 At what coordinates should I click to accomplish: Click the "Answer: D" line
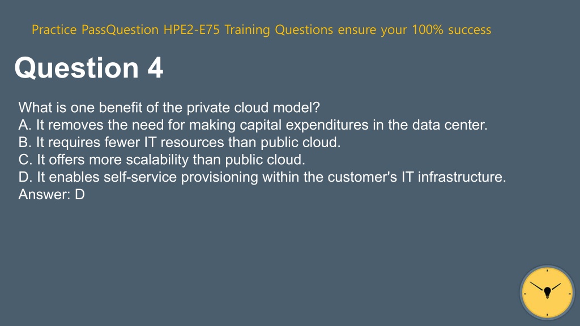click(x=52, y=195)
